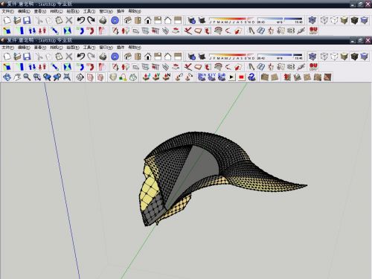
Task: Click Paste clipboard icon in front window
Action: (59, 57)
